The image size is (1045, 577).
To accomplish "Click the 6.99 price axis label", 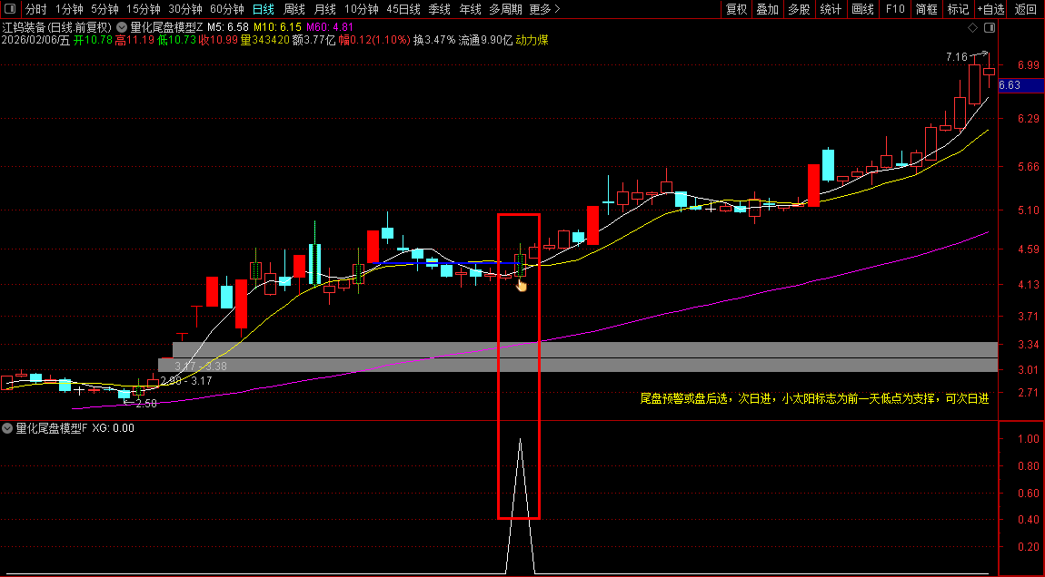I will [x=1029, y=65].
